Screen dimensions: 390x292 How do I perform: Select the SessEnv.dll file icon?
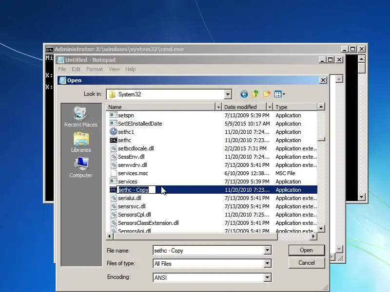[114, 157]
